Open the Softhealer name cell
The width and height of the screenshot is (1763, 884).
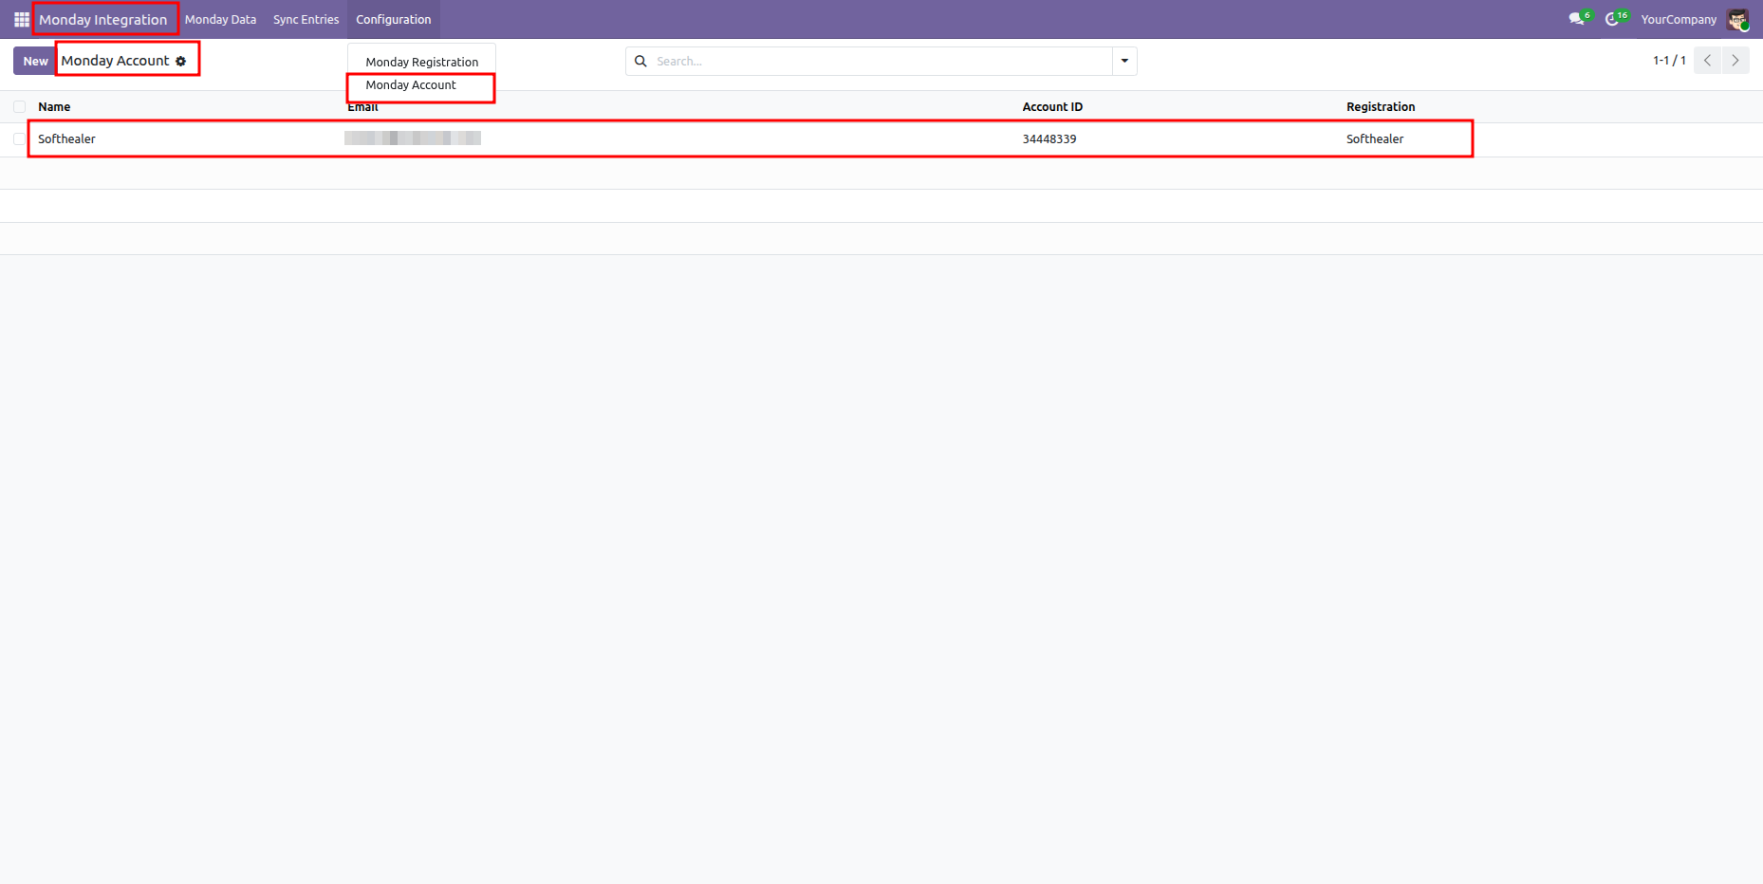[x=66, y=138]
